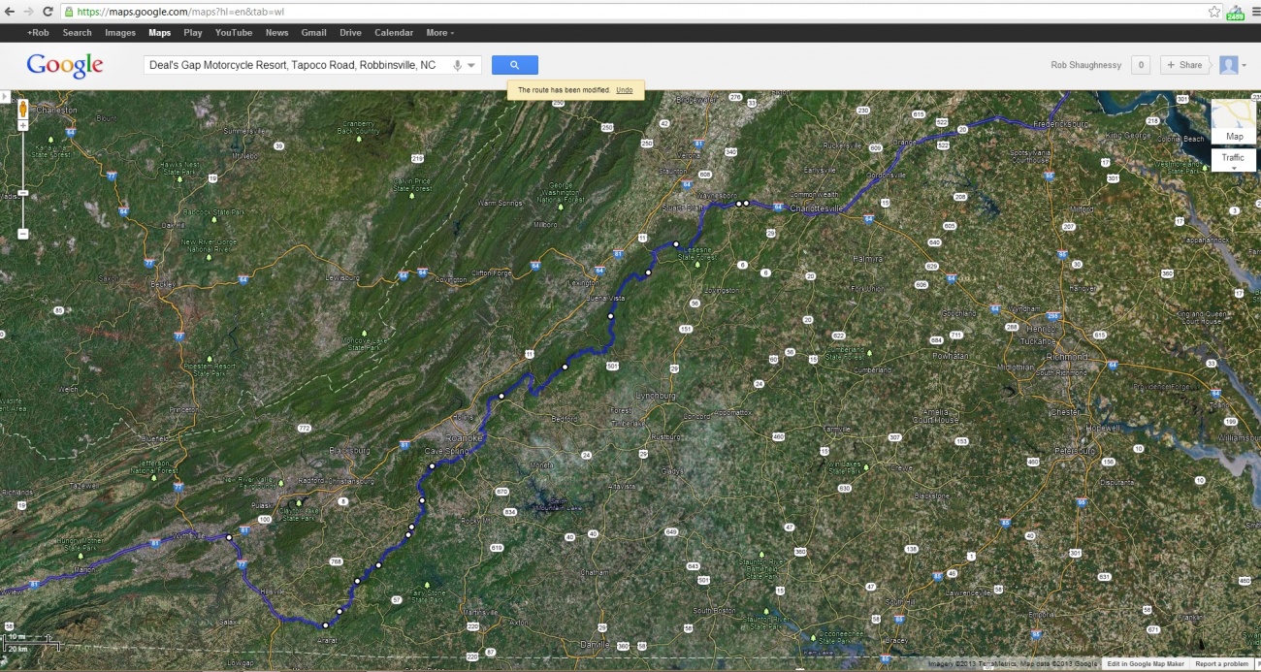Click the browser forward arrow
This screenshot has width=1261, height=672.
[x=30, y=12]
